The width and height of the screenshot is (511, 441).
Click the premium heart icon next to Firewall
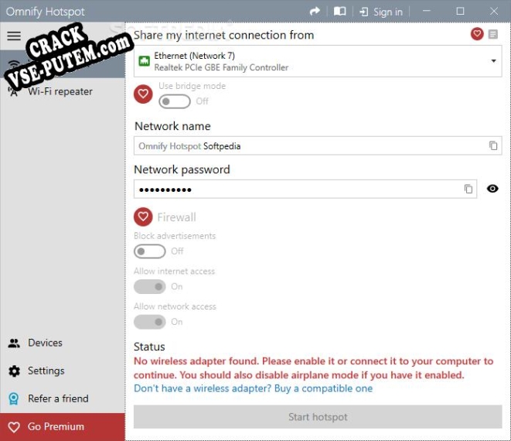click(x=143, y=217)
